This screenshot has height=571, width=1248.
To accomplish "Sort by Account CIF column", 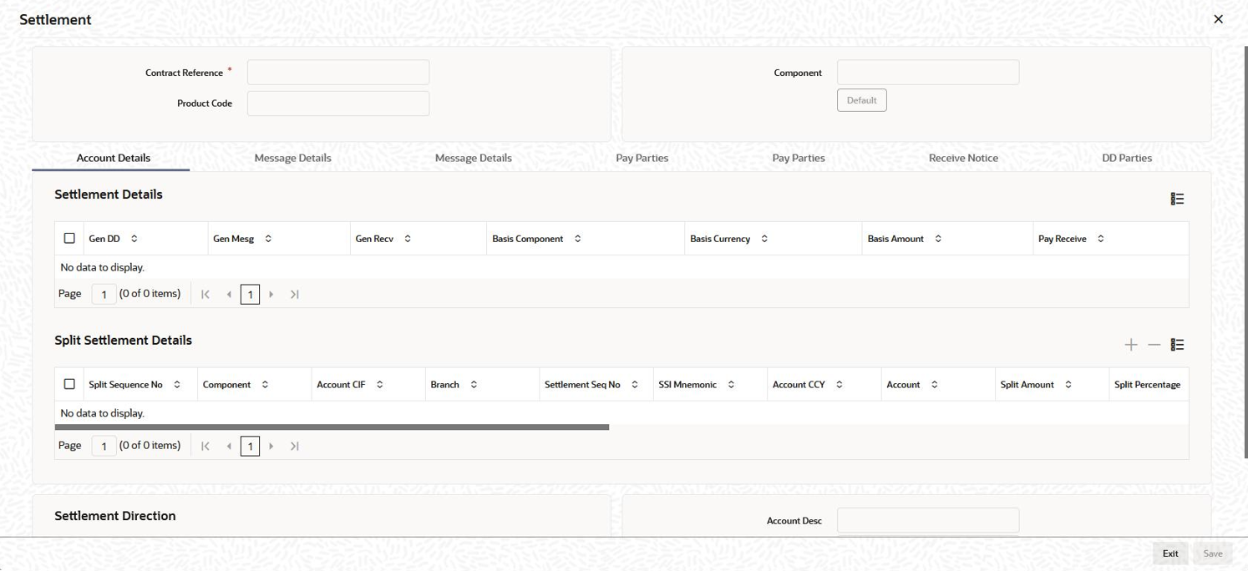I will coord(379,385).
